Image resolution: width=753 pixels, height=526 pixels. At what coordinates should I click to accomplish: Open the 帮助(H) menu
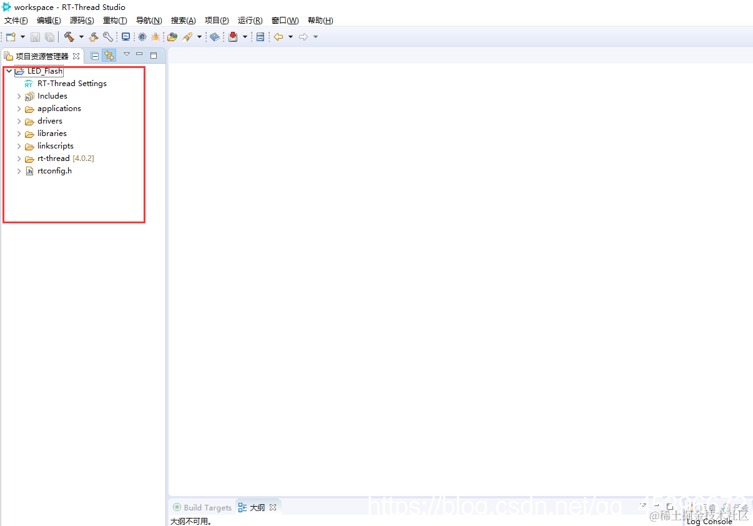[320, 21]
